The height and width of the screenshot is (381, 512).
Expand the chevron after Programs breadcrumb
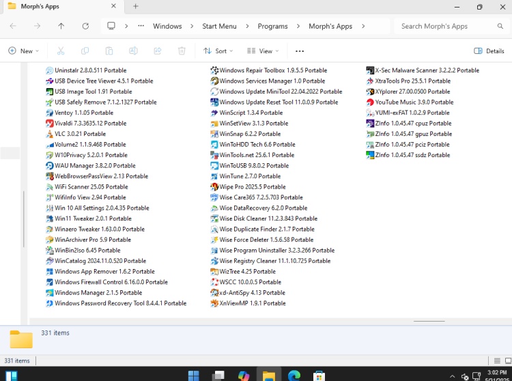tap(298, 26)
